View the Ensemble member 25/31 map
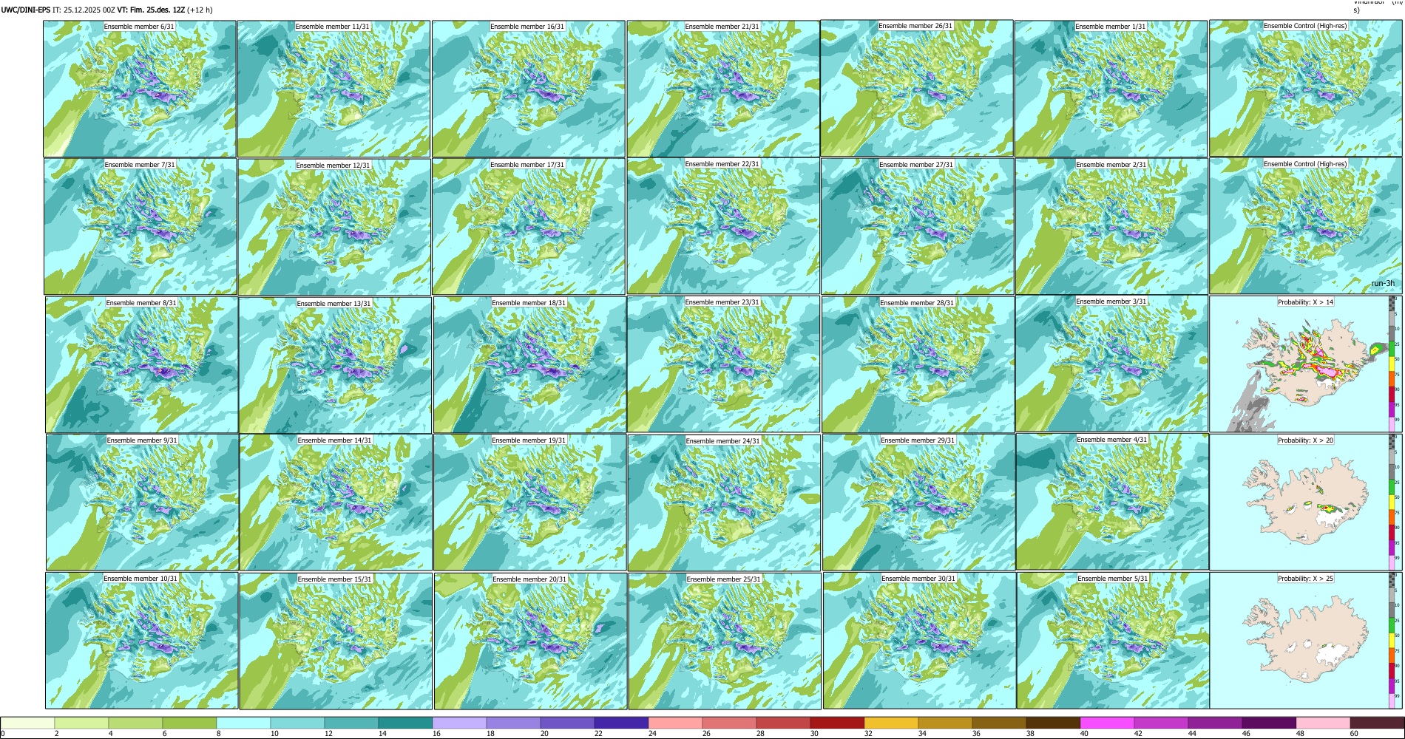 (x=725, y=641)
